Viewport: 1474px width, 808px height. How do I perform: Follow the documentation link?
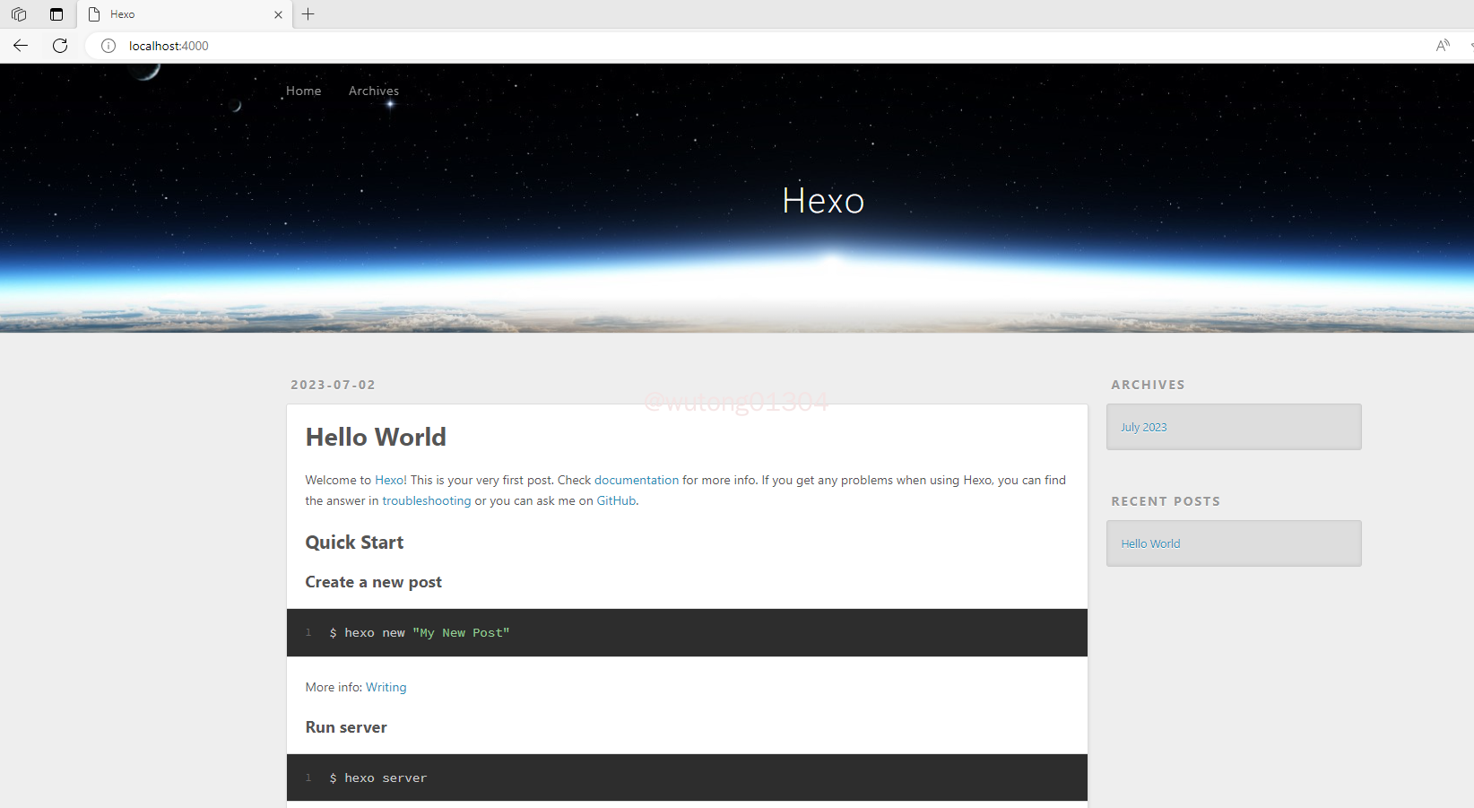pos(637,480)
